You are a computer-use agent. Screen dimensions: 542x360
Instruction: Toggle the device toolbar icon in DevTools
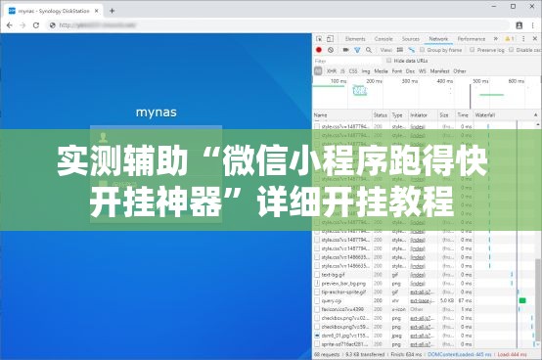pyautogui.click(x=330, y=39)
